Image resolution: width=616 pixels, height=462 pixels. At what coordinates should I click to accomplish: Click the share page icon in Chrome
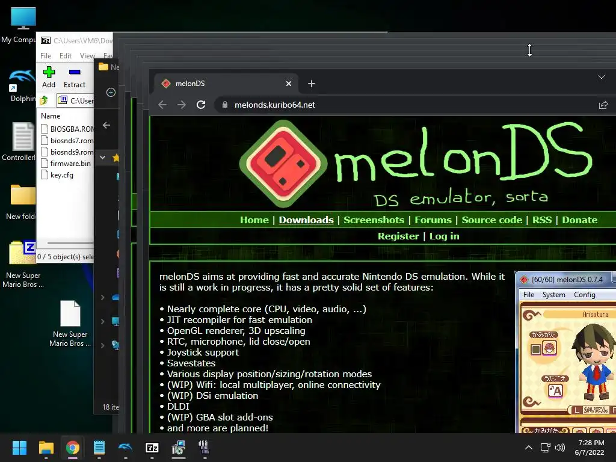pyautogui.click(x=603, y=105)
